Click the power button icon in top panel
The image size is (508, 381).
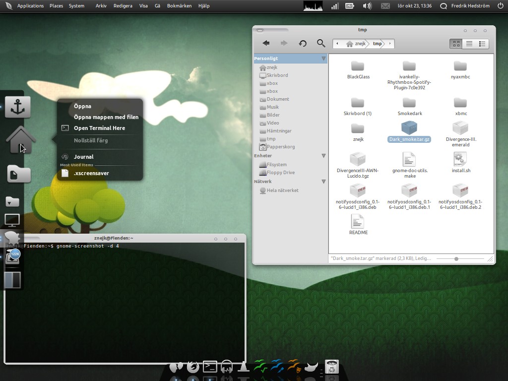click(x=500, y=6)
